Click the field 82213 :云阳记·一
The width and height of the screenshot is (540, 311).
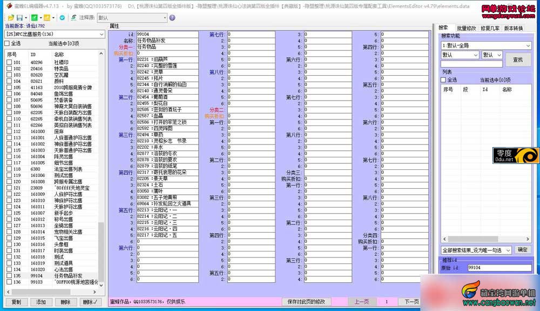pos(167,210)
